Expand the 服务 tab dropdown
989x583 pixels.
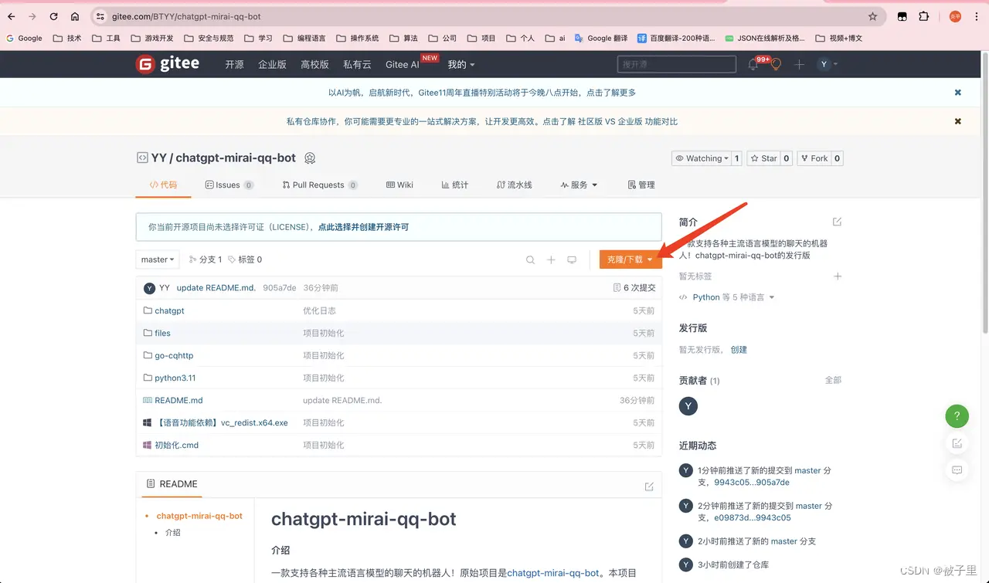[x=579, y=185]
